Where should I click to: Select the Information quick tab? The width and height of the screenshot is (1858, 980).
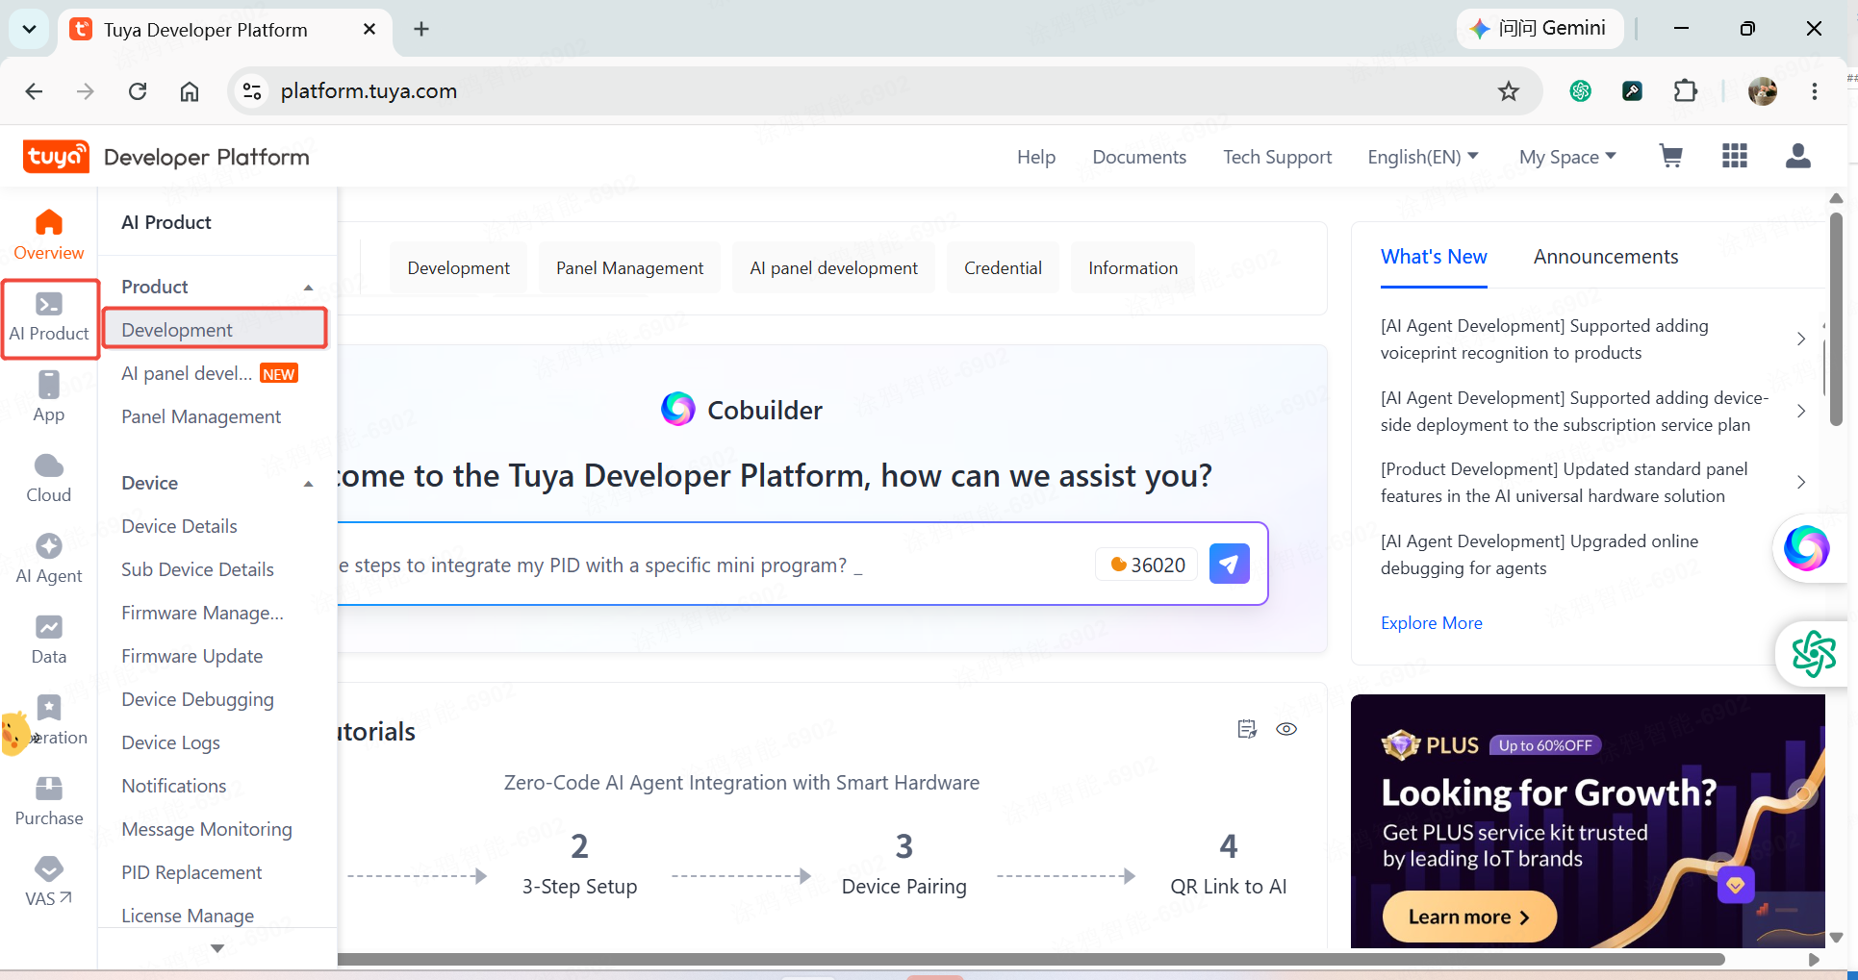pyautogui.click(x=1133, y=268)
